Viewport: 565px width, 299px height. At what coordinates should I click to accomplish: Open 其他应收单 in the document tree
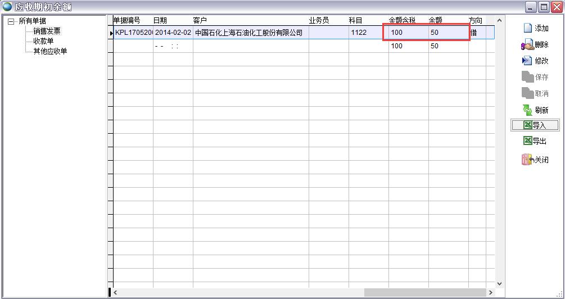click(50, 51)
